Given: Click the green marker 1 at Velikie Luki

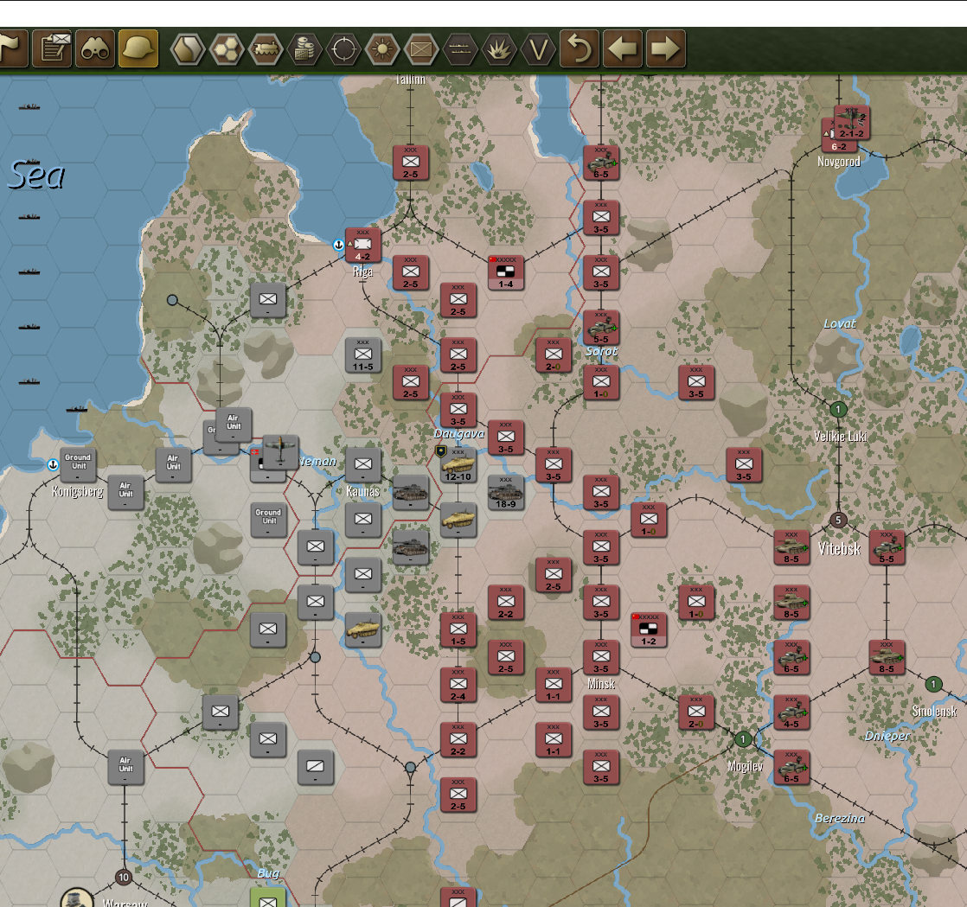Looking at the screenshot, I should 837,410.
